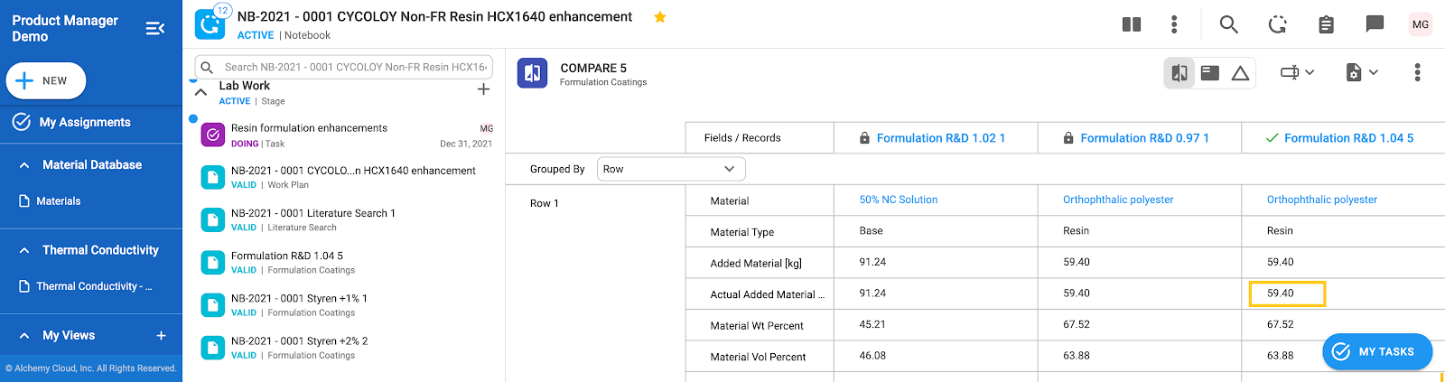Click the lock icon on Formulation R&D 1.02 1

[864, 138]
